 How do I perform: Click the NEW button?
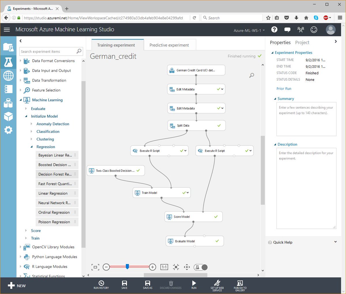(17, 286)
